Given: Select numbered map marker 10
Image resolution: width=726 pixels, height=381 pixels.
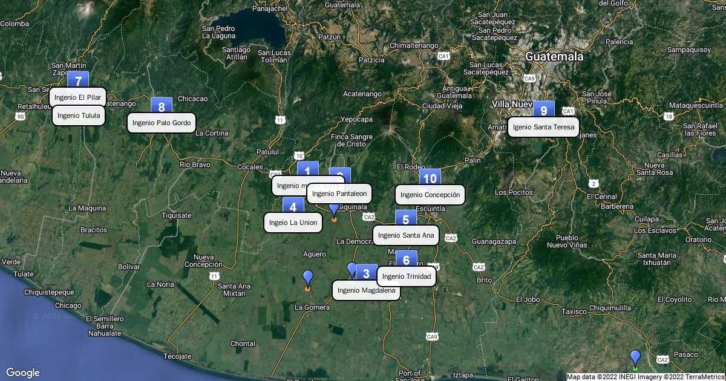Looking at the screenshot, I should click(x=430, y=178).
